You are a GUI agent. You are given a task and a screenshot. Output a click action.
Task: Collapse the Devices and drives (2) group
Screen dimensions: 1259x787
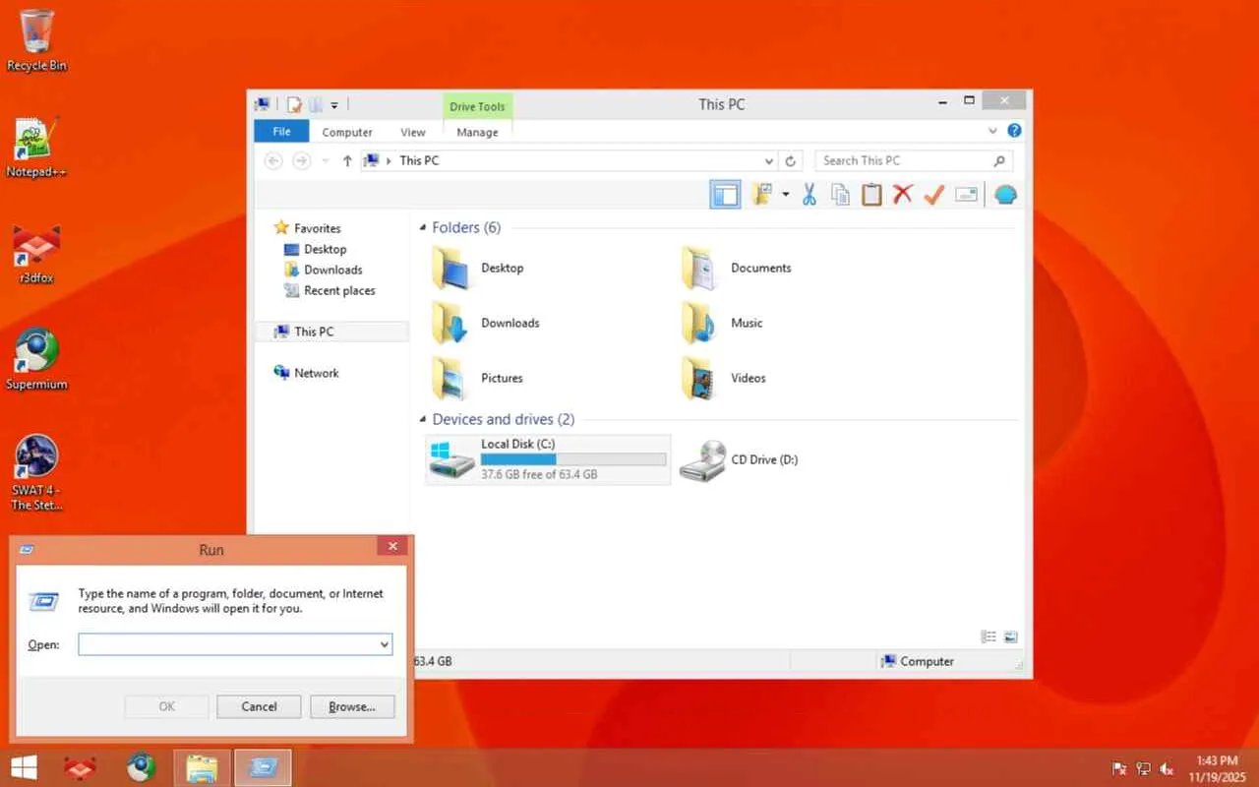423,420
